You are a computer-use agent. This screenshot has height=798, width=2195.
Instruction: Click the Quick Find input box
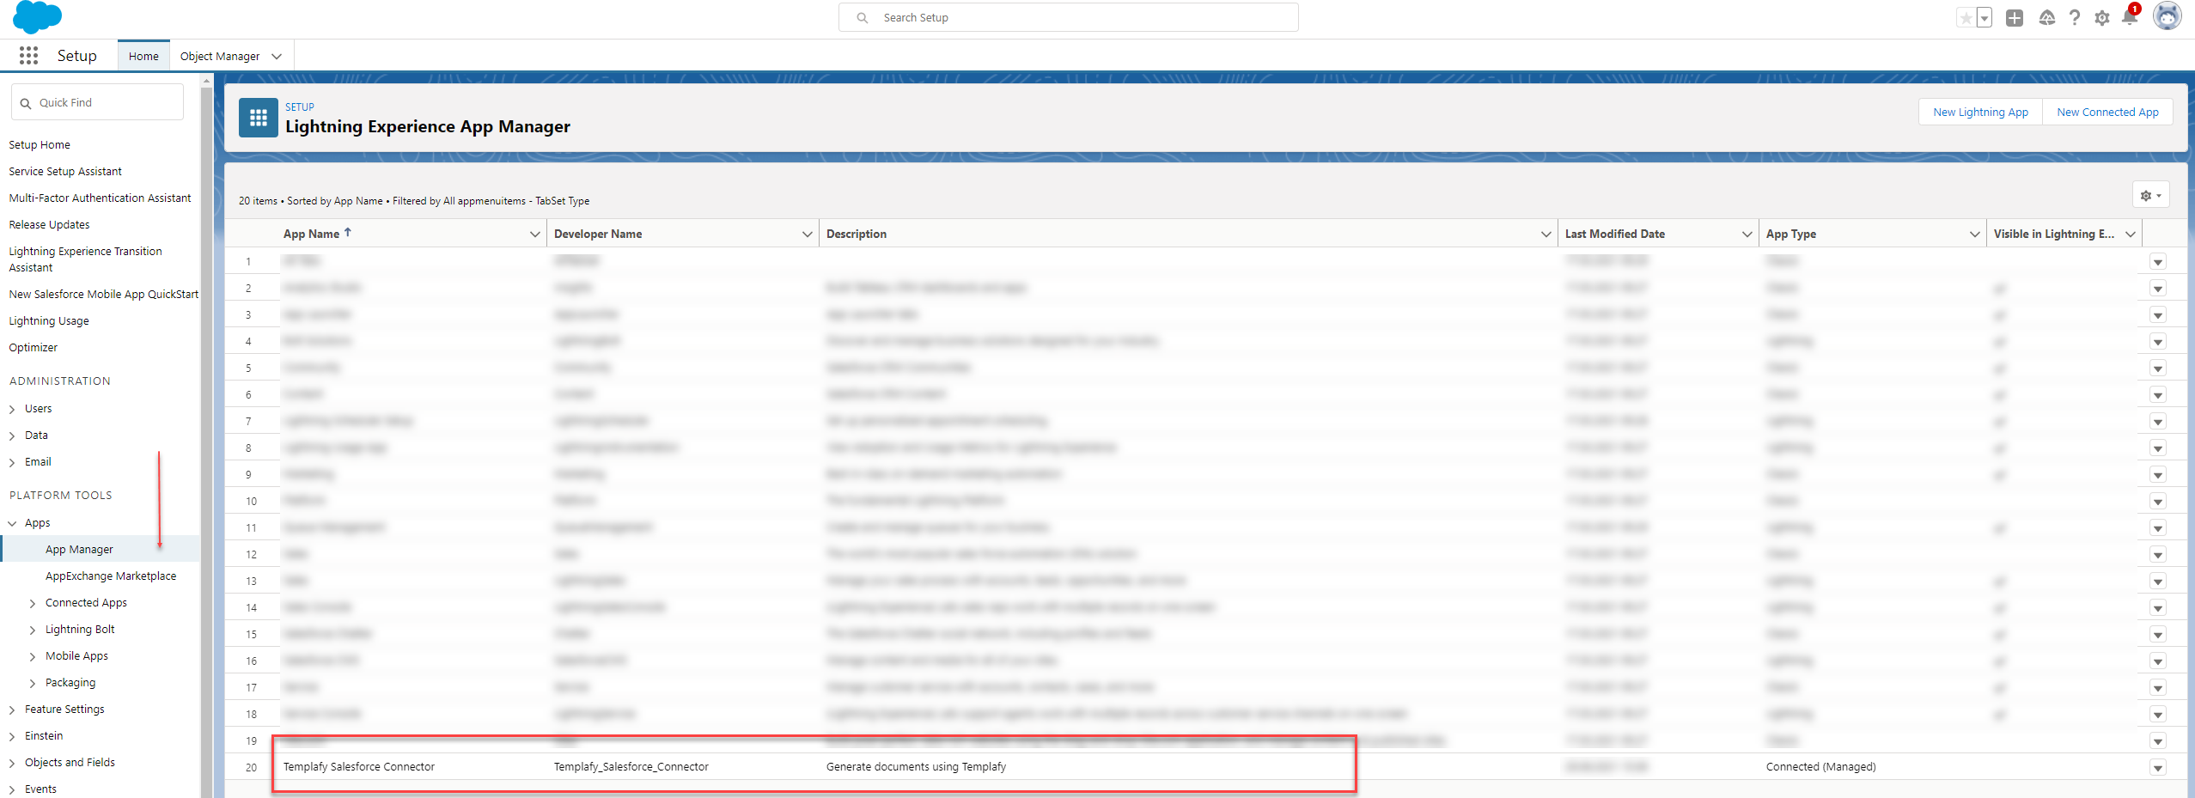coord(97,102)
